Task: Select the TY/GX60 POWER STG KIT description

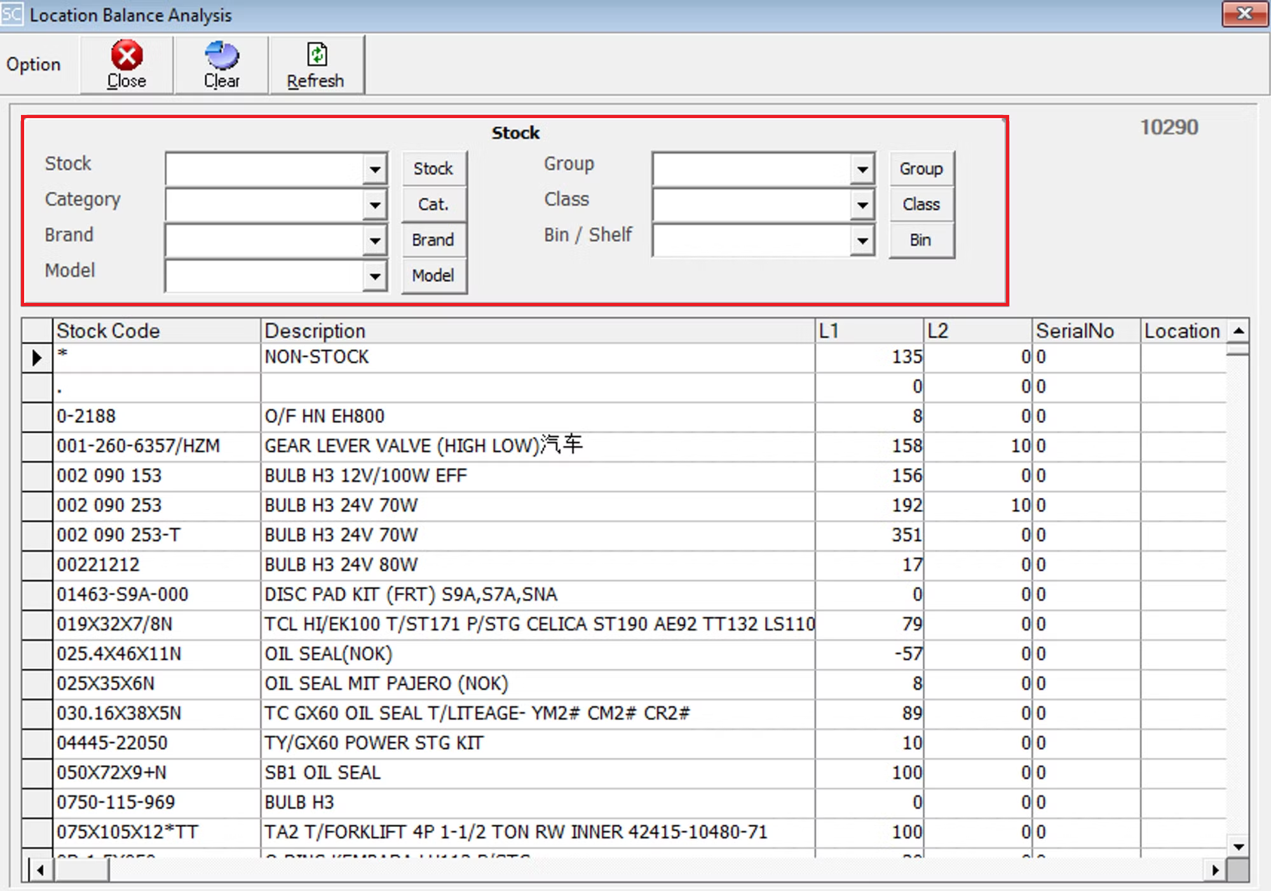Action: point(538,744)
